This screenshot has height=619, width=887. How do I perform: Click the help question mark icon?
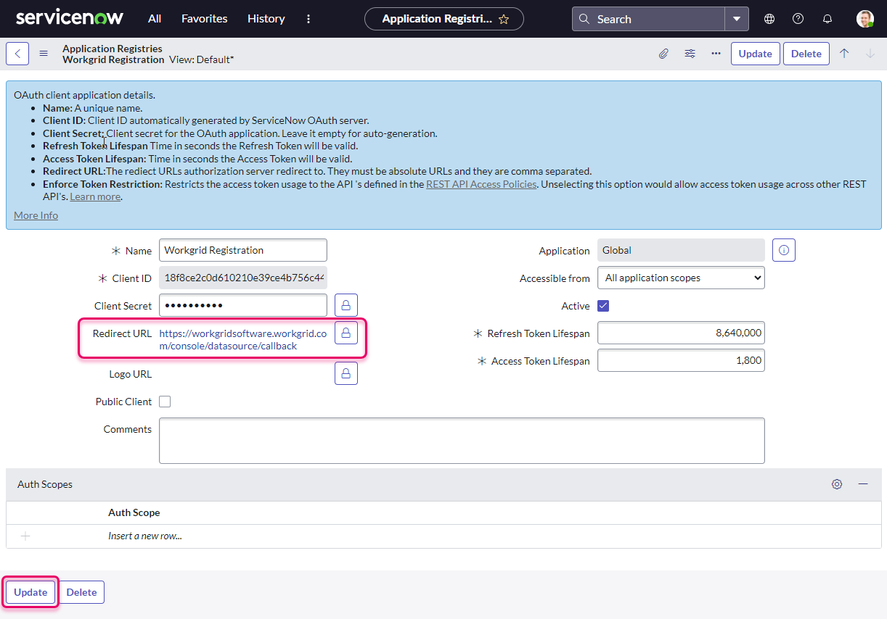[x=798, y=18]
